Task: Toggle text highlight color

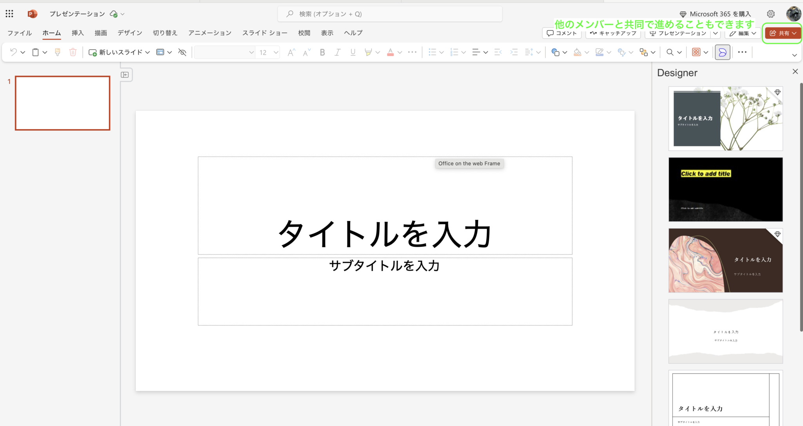Action: pyautogui.click(x=369, y=52)
